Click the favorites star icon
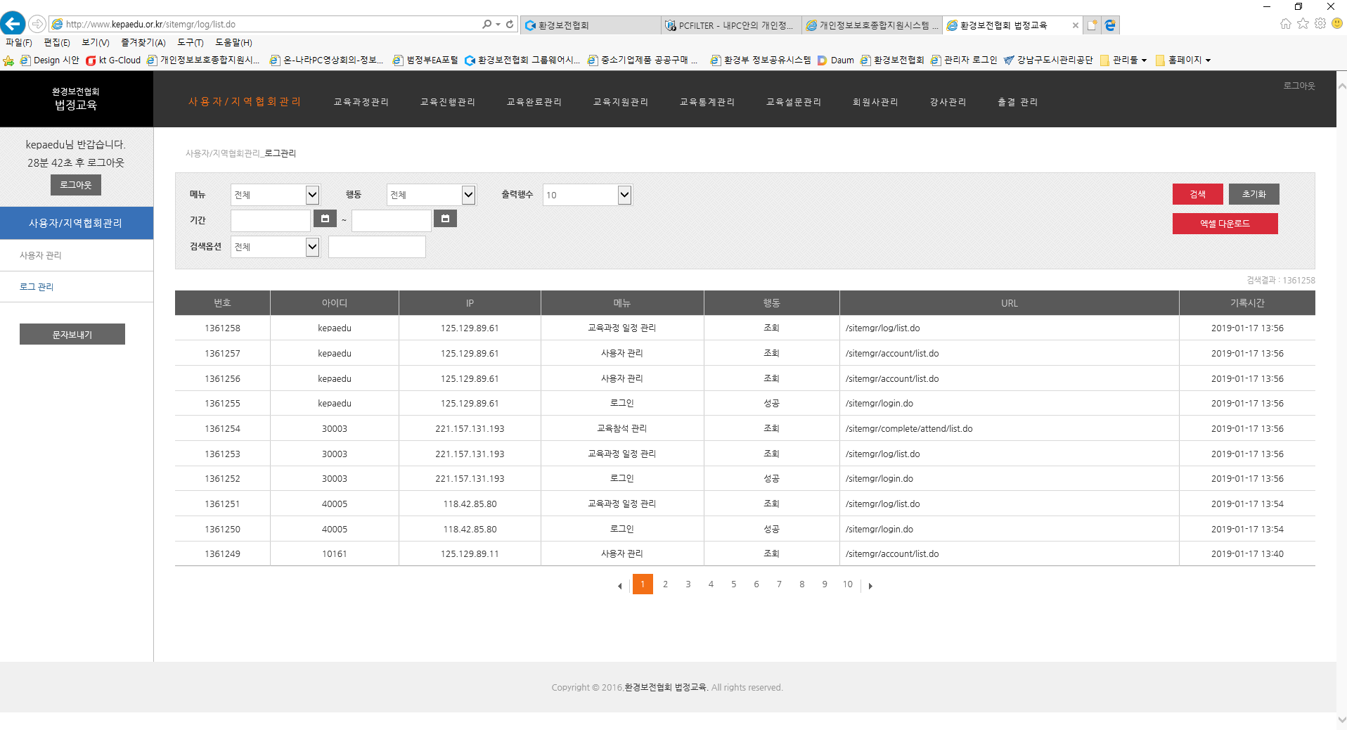Screen dimensions: 1347x730 (x=1303, y=24)
